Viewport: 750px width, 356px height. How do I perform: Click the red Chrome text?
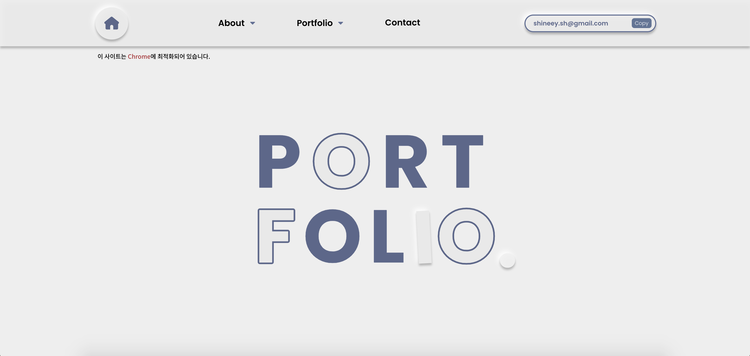[139, 56]
